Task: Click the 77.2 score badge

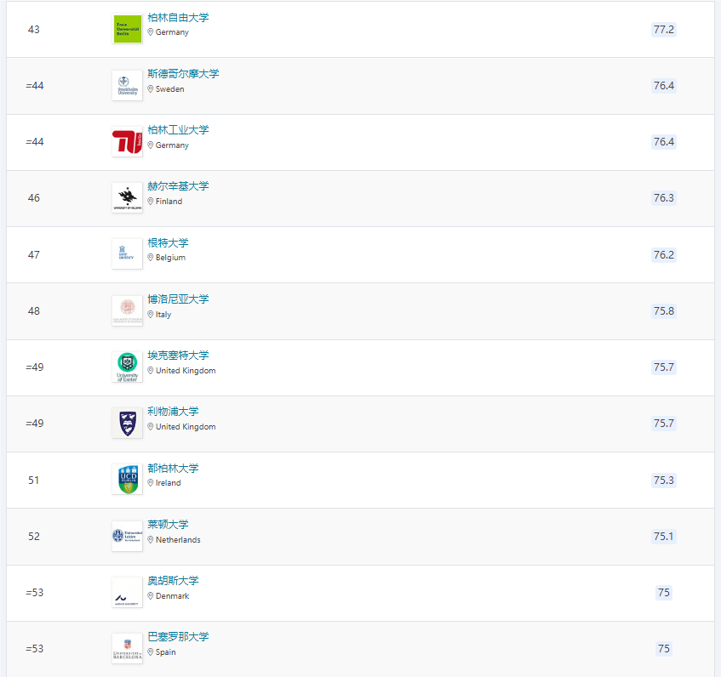Action: [x=663, y=29]
